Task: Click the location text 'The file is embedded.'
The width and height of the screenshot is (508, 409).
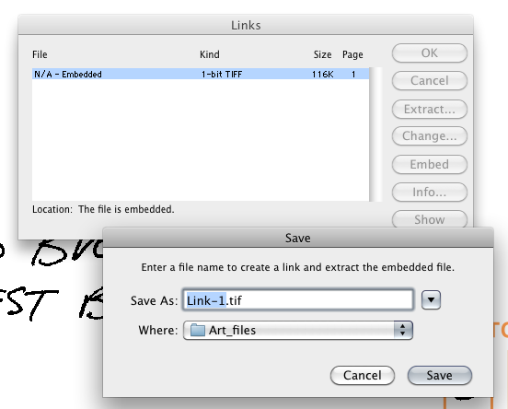Action: point(126,209)
